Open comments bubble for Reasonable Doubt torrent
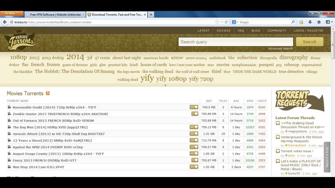 pyautogui.click(x=194, y=107)
